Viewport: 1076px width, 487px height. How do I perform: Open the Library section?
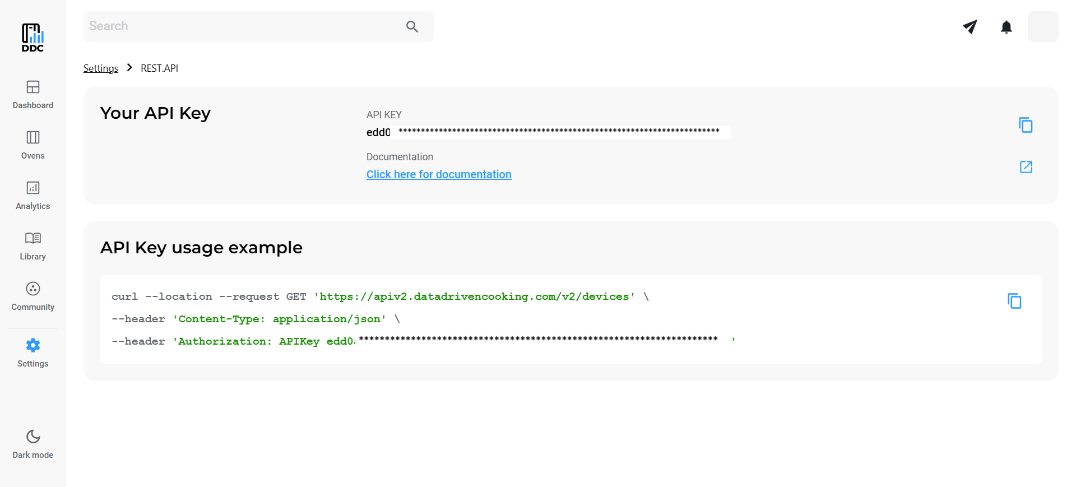(33, 246)
